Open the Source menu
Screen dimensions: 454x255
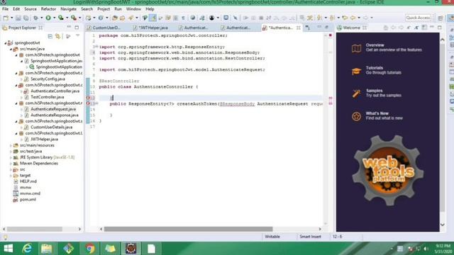tap(30, 9)
